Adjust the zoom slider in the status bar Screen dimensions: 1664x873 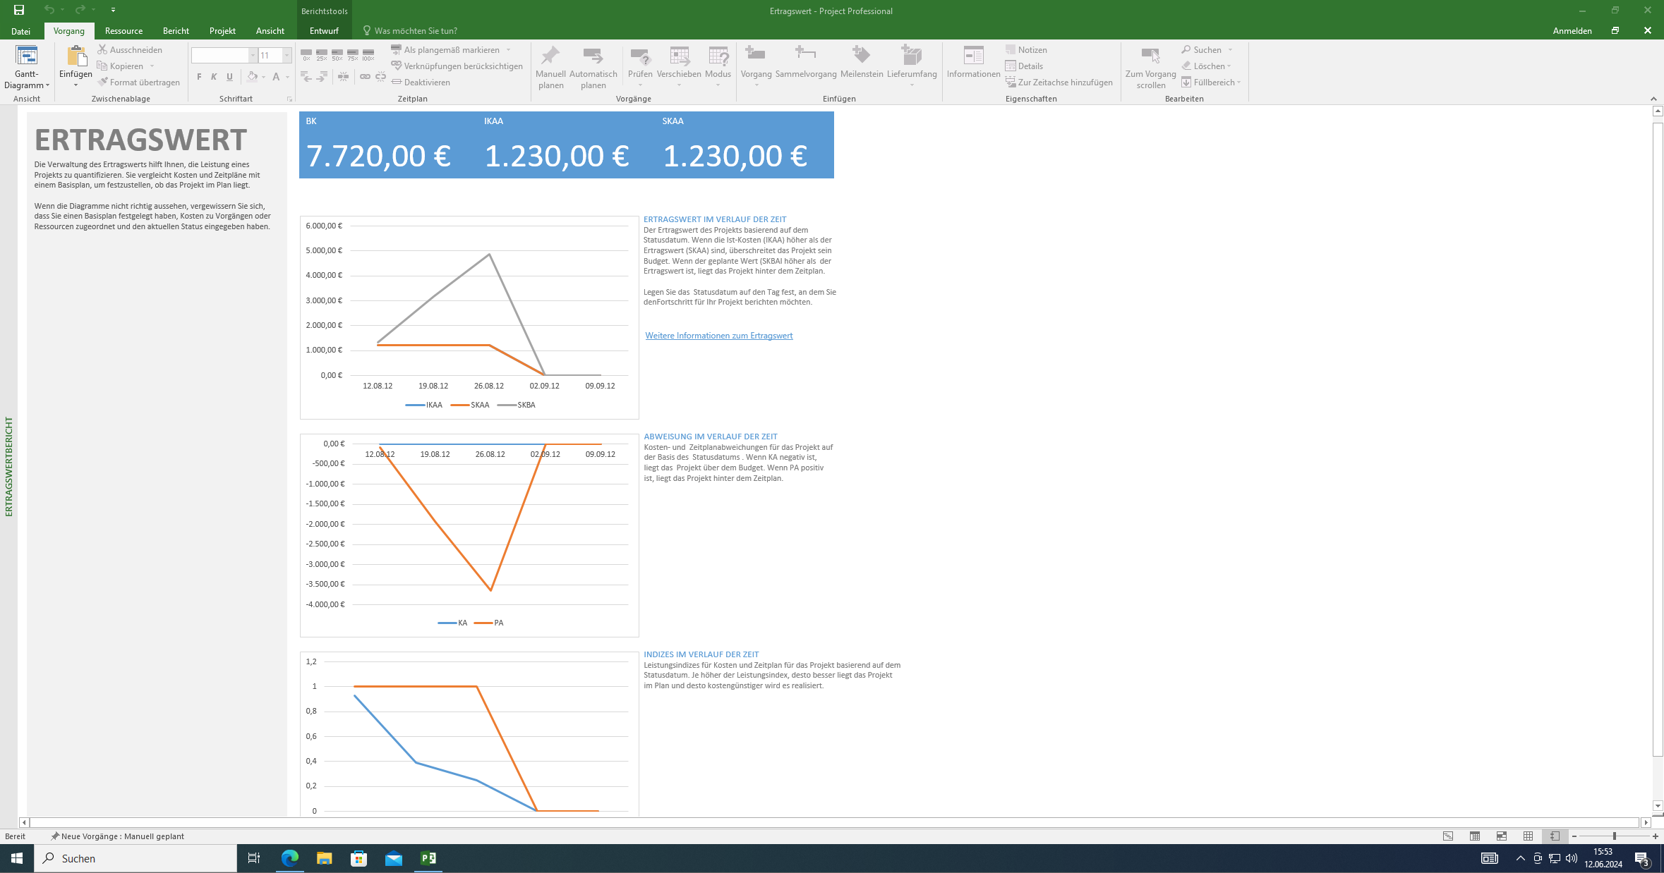[x=1614, y=836]
